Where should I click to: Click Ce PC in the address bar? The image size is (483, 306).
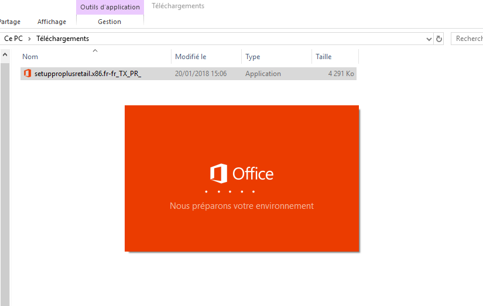(13, 39)
